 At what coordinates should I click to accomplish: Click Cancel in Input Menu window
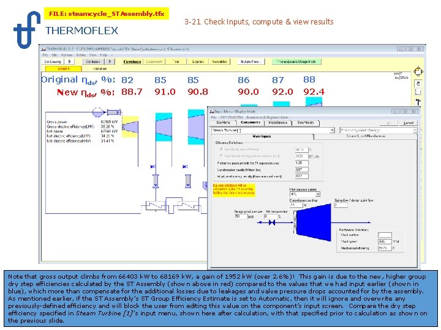(408, 123)
